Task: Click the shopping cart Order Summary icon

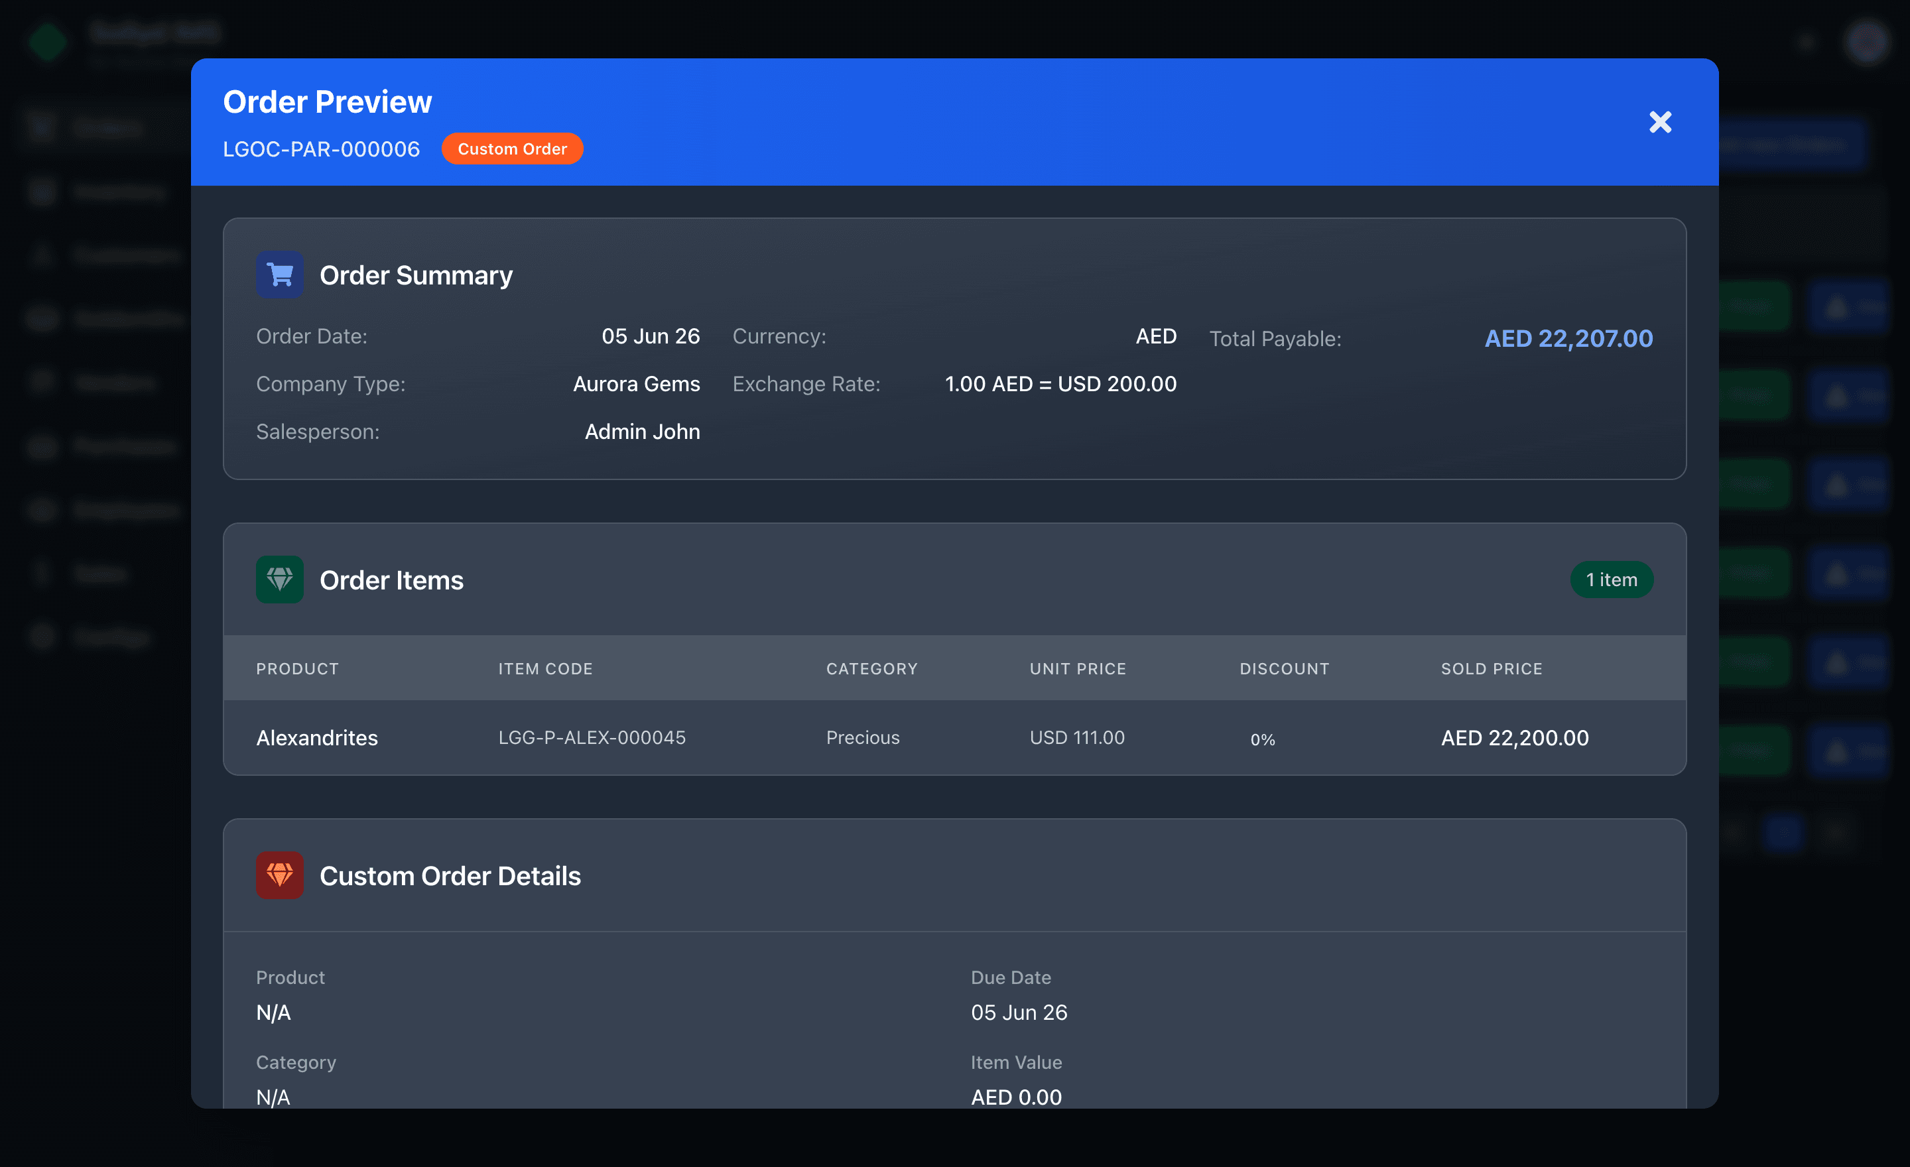Action: tap(280, 275)
